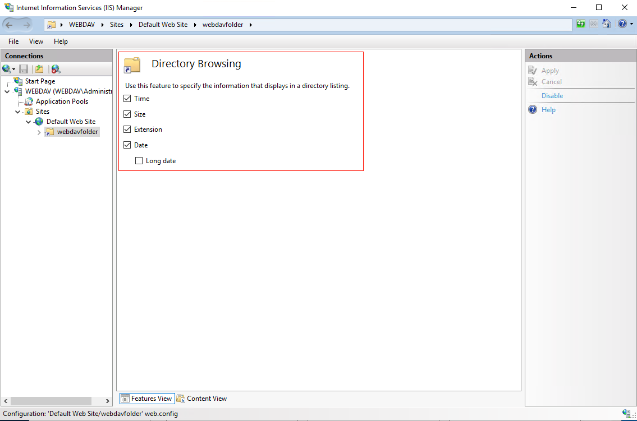Viewport: 637px width, 421px height.
Task: Enable the Long date checkbox
Action: coord(139,161)
